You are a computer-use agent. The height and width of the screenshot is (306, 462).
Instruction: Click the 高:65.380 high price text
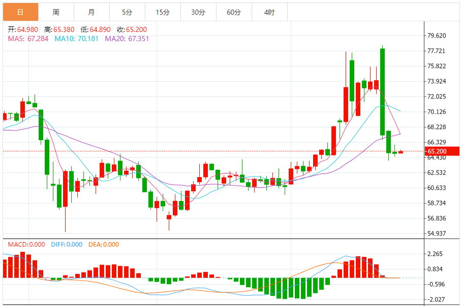pos(59,29)
